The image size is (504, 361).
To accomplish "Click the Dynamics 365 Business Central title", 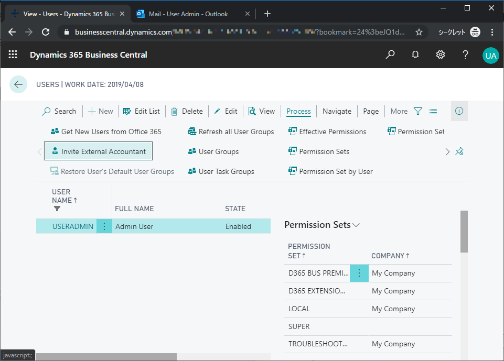I will coord(89,54).
